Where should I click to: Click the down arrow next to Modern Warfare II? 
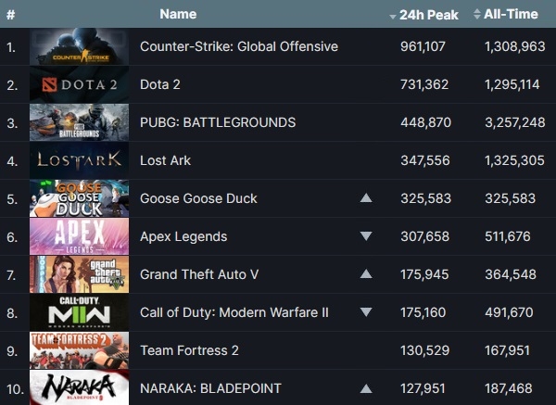click(x=366, y=312)
